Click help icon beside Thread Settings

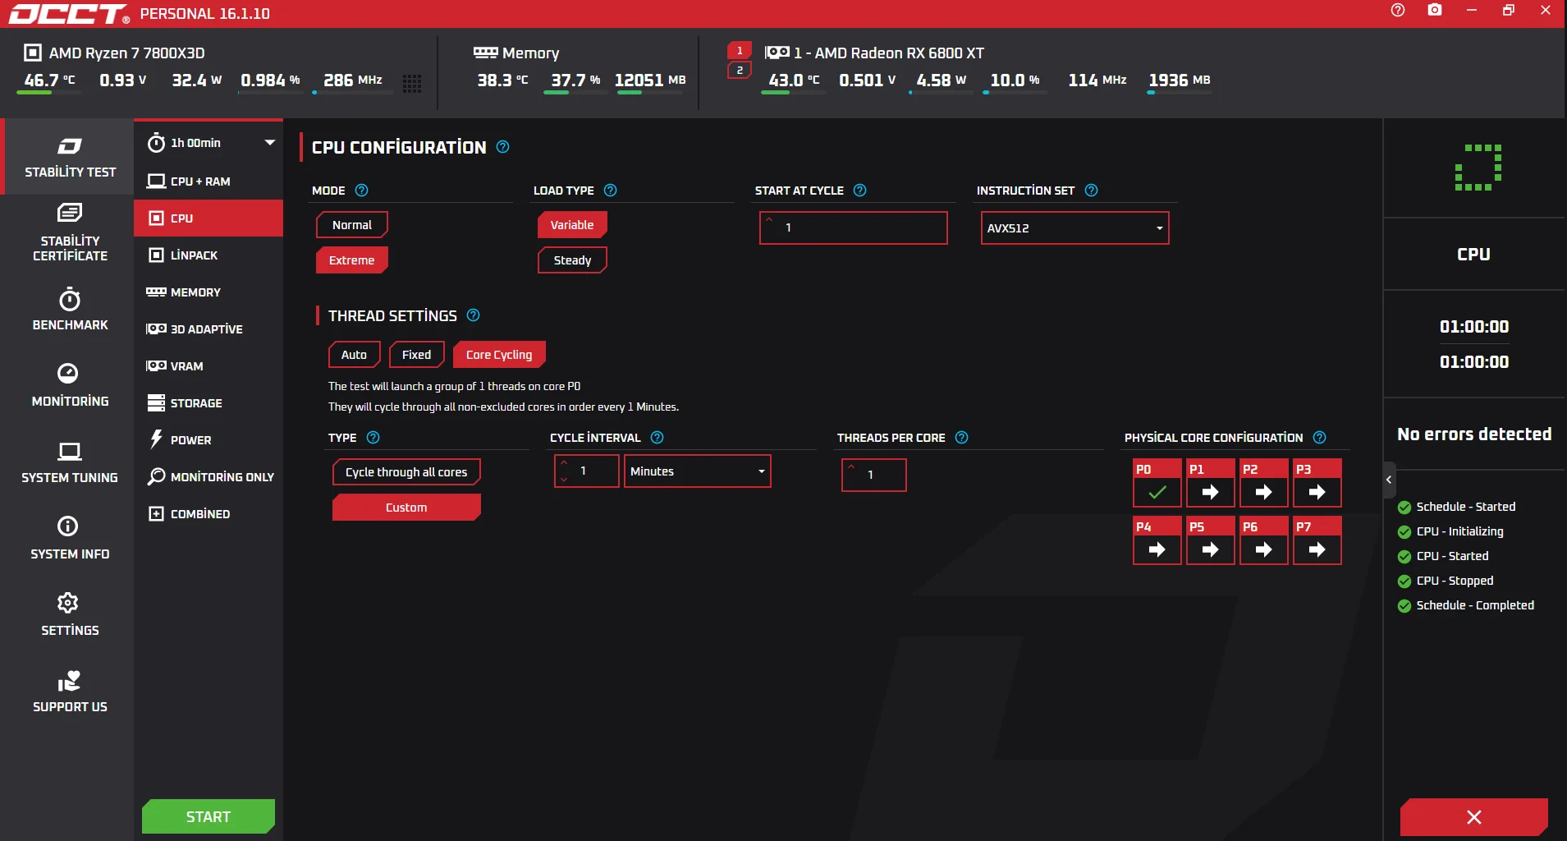coord(473,315)
